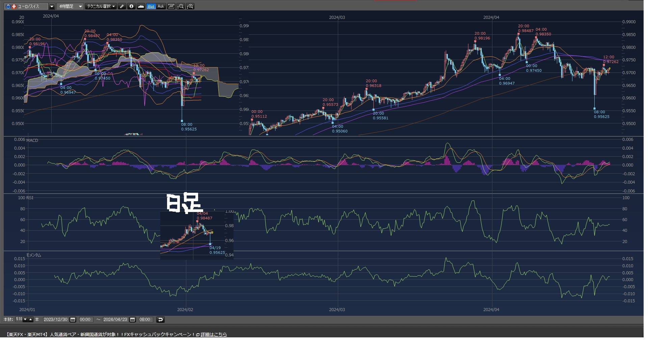648x364 pixels.
Task: Click the end date 2024/04/23 field
Action: (115, 320)
